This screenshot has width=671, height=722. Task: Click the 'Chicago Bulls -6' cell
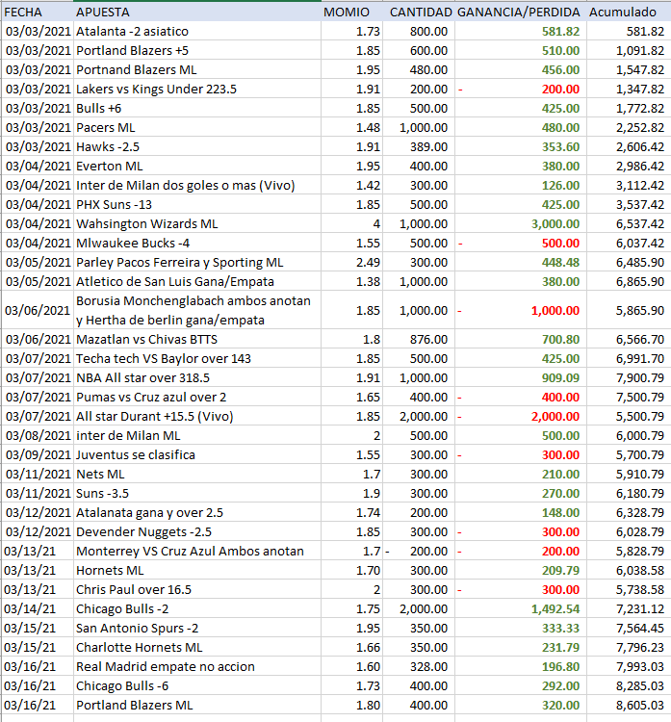tap(197, 685)
